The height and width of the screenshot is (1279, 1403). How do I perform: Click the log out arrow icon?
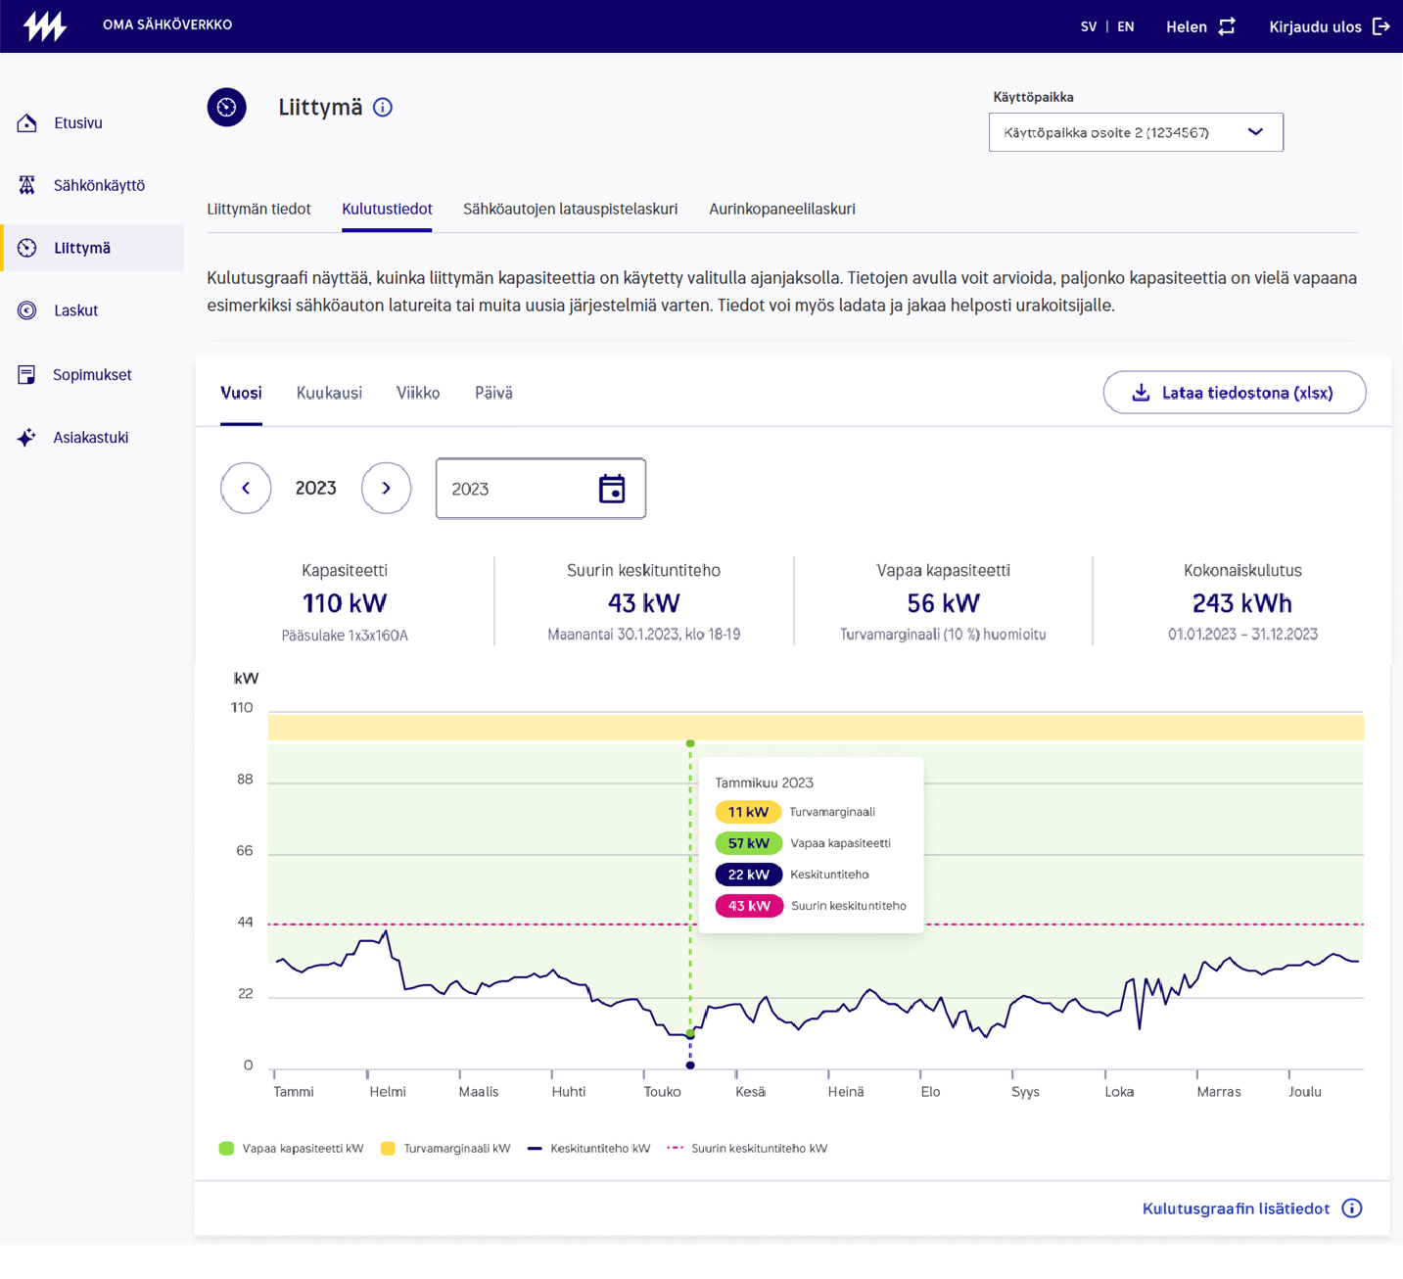[x=1381, y=26]
